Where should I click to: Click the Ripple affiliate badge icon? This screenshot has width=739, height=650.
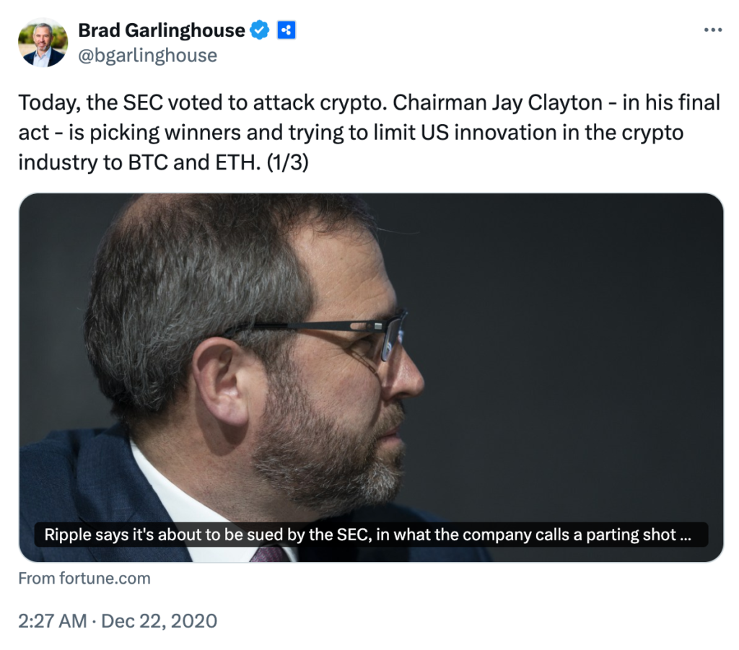tap(287, 30)
